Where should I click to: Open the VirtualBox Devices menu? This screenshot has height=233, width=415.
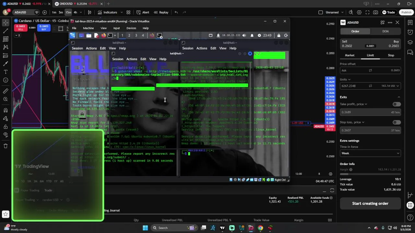(x=131, y=28)
